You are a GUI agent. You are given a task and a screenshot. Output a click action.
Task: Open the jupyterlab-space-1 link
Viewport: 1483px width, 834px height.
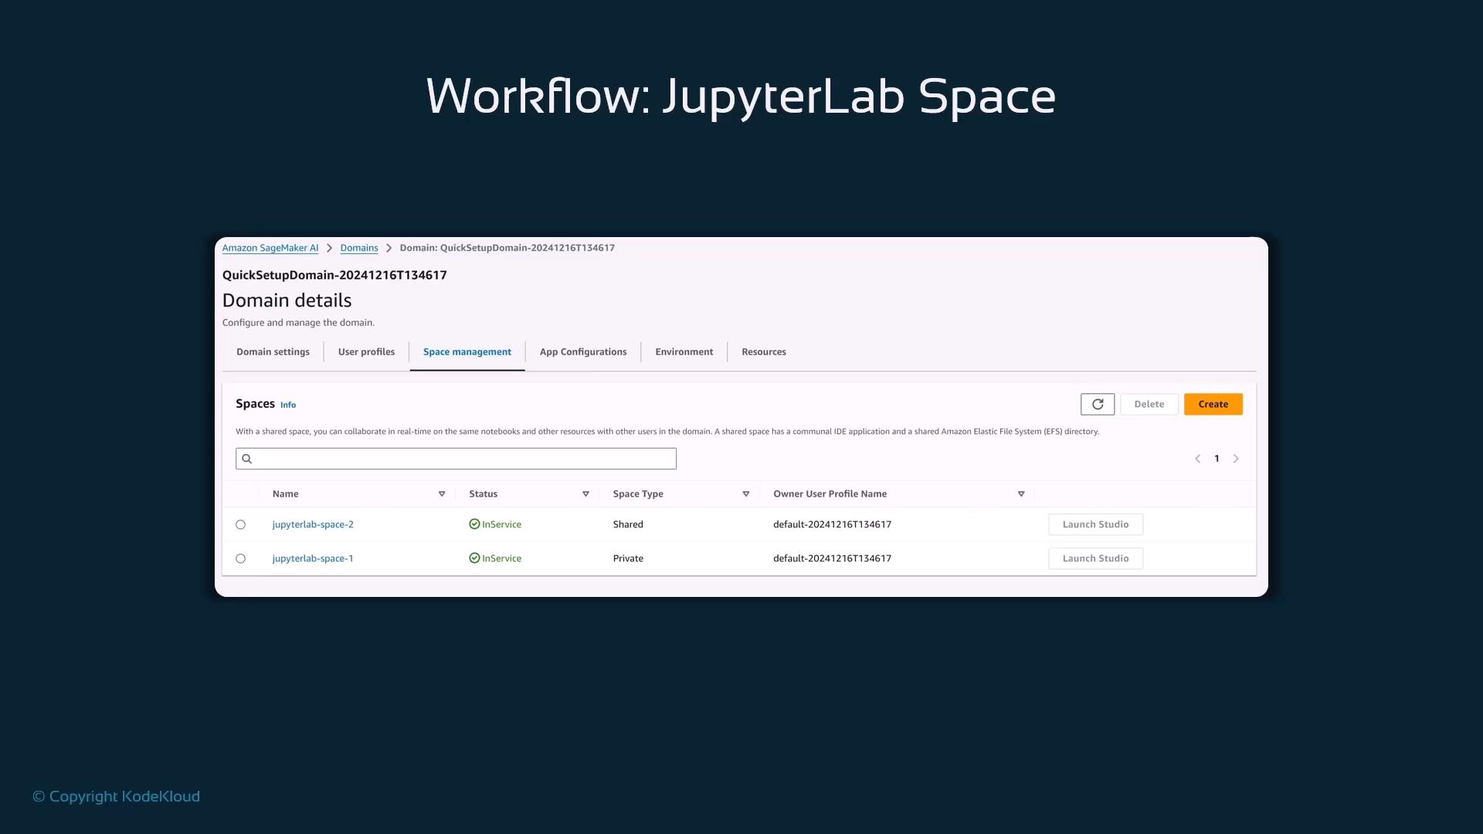(313, 558)
